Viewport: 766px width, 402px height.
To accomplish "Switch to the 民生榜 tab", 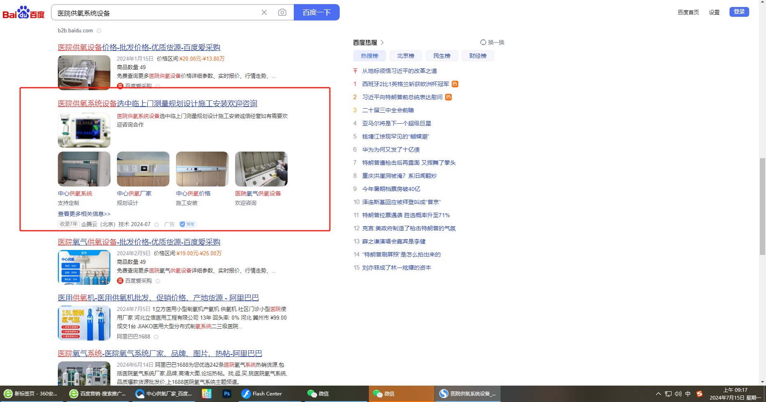I will 442,56.
